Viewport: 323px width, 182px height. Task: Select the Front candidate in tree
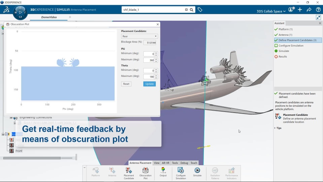click(x=19, y=151)
